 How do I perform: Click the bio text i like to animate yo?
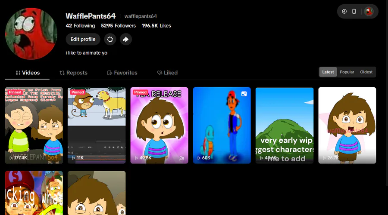[86, 53]
